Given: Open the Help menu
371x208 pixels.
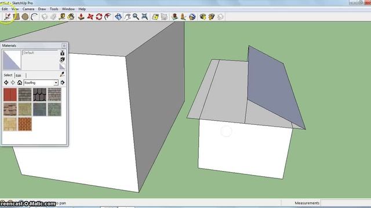Looking at the screenshot, I should point(82,9).
